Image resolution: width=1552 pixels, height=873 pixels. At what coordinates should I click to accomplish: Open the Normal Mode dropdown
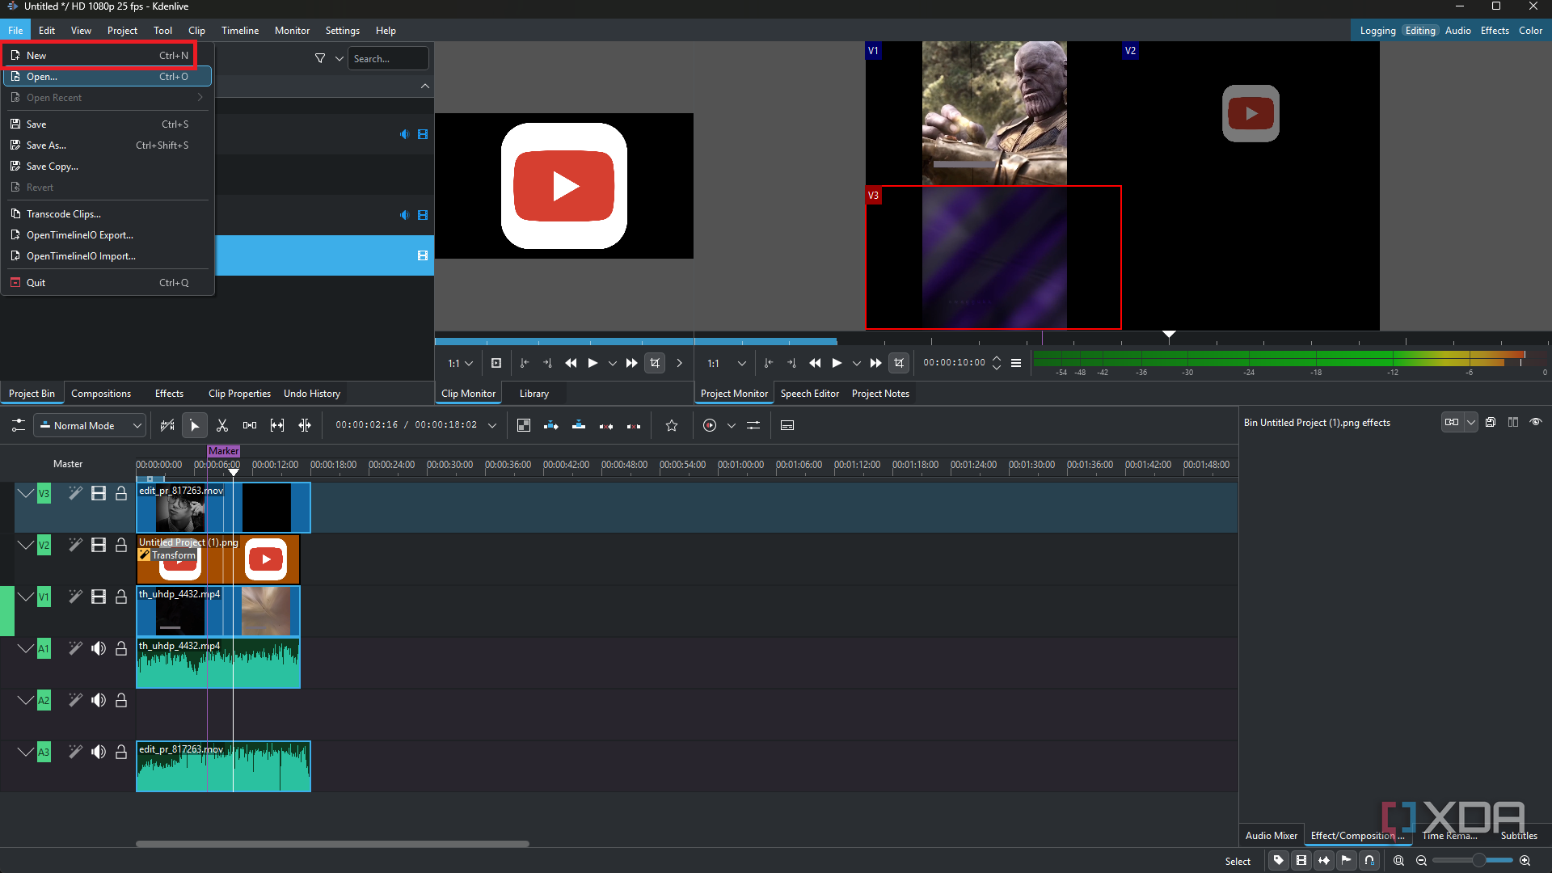pyautogui.click(x=89, y=426)
